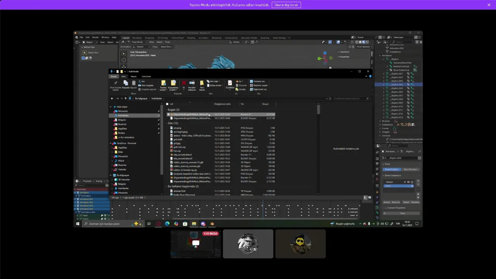This screenshot has height=279, width=496.
Task: Open the Orientation Default dropdown
Action: click(141, 46)
